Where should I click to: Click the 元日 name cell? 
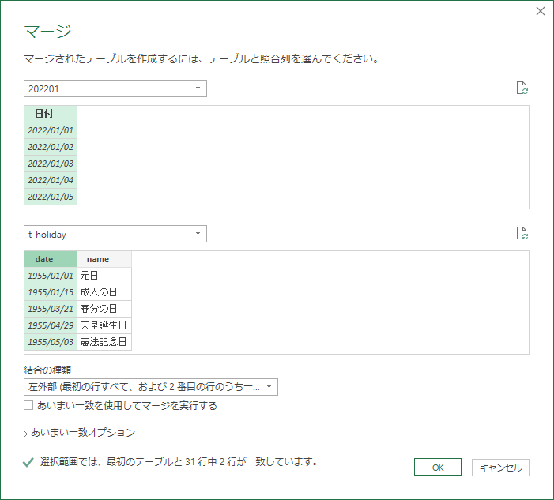104,276
